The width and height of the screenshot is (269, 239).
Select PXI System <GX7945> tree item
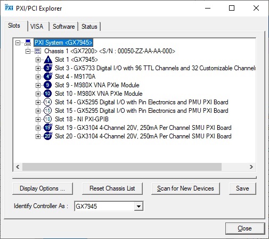point(63,43)
